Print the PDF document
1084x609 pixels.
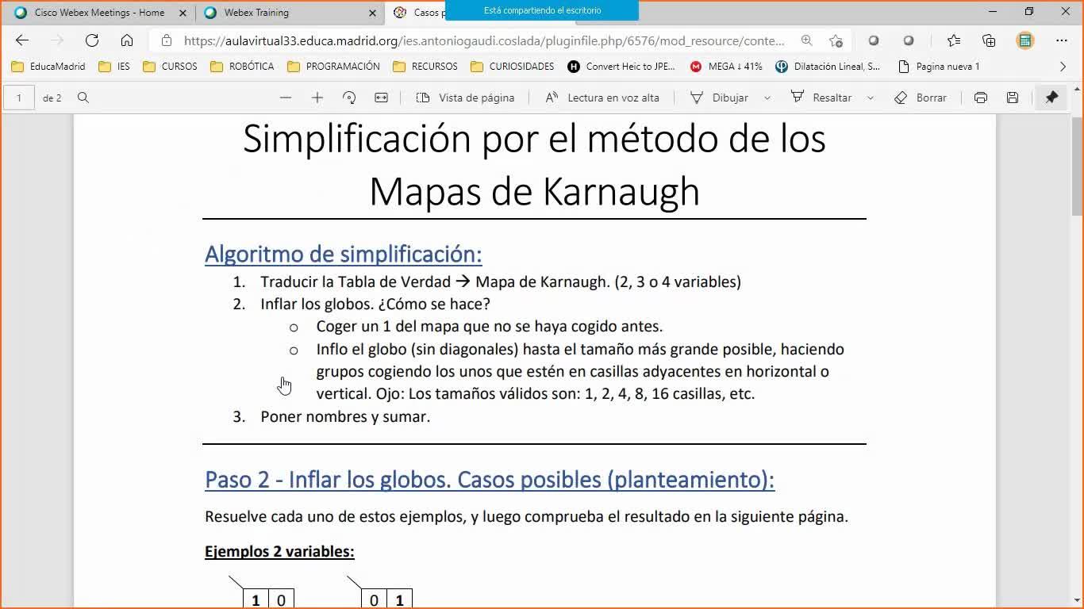point(981,98)
